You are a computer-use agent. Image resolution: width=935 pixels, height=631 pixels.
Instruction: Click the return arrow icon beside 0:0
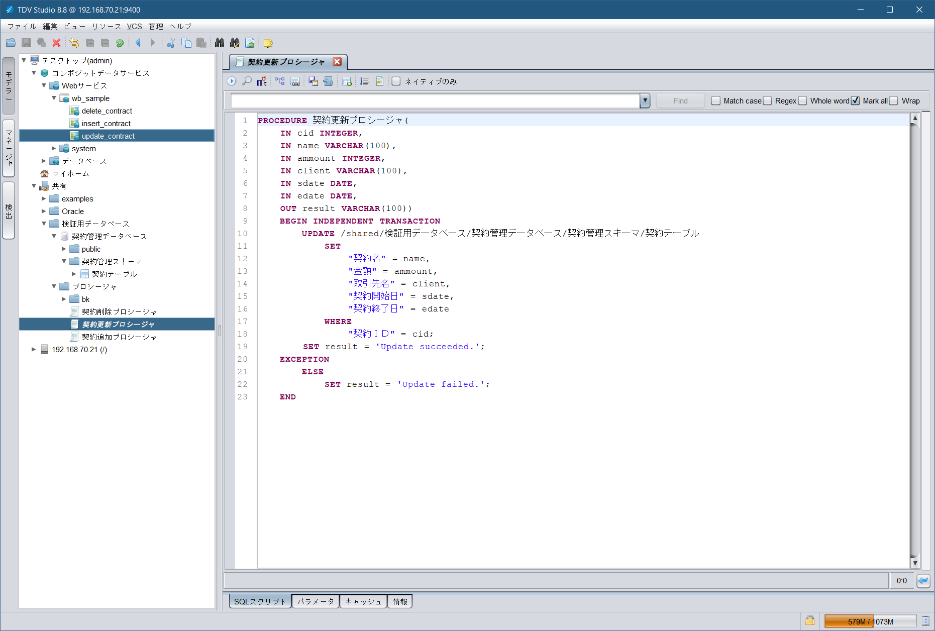click(923, 581)
